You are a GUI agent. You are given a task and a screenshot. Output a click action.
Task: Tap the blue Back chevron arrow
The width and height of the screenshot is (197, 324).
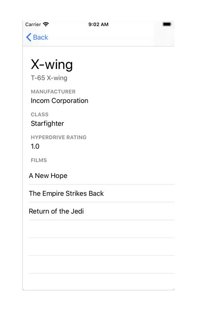click(x=29, y=37)
